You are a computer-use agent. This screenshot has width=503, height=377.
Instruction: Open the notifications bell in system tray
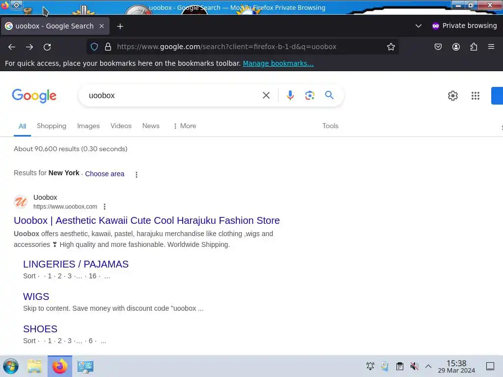370,366
